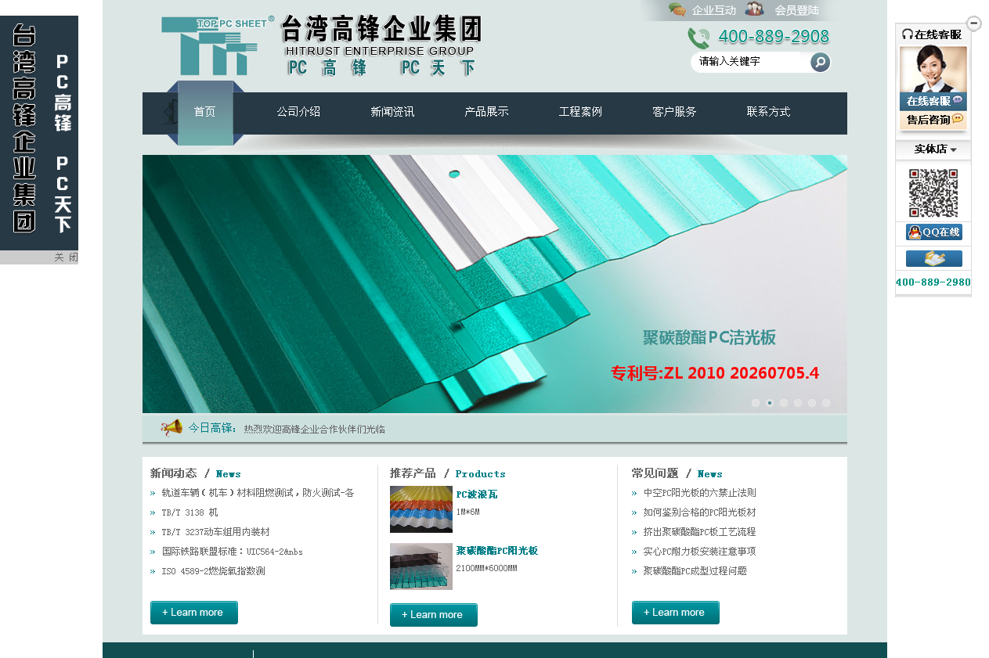Click Learn more under 推荐产品
The height and width of the screenshot is (658, 989).
[x=434, y=615]
